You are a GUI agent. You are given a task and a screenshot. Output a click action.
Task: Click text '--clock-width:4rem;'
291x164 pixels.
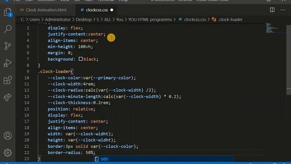71,84
